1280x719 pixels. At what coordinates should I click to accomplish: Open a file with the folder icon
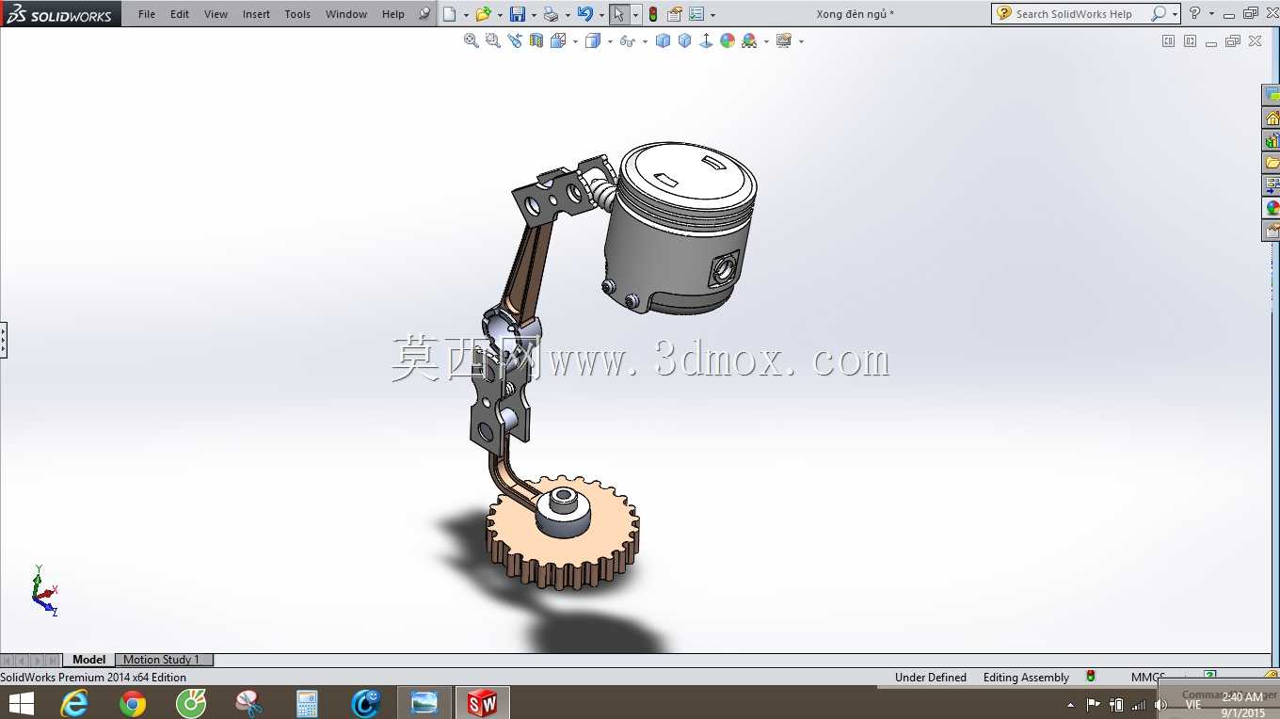pyautogui.click(x=483, y=14)
